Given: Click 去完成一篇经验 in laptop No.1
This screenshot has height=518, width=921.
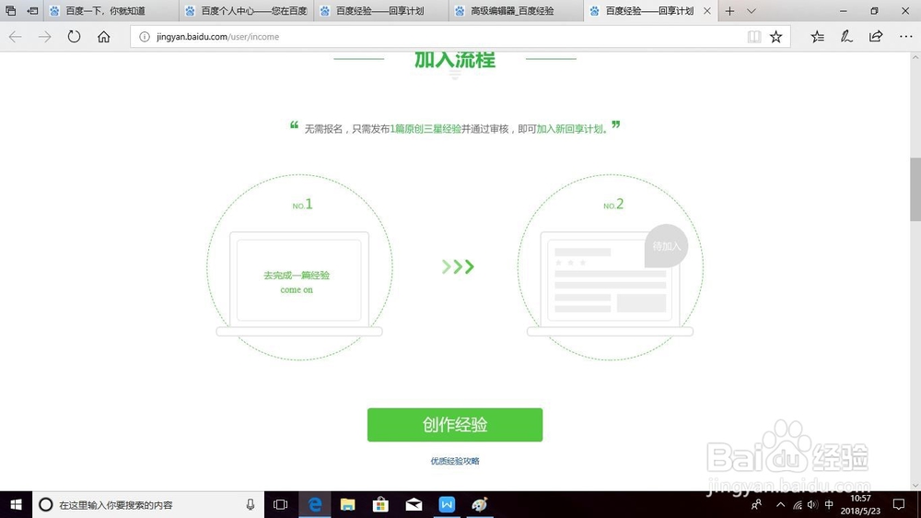Looking at the screenshot, I should [297, 276].
